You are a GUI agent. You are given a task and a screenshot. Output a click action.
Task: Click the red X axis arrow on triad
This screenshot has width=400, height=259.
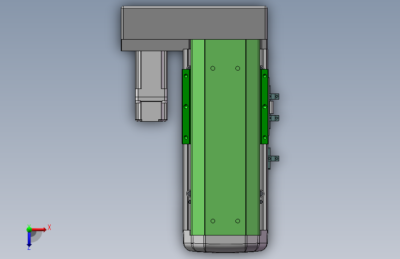coord(39,230)
